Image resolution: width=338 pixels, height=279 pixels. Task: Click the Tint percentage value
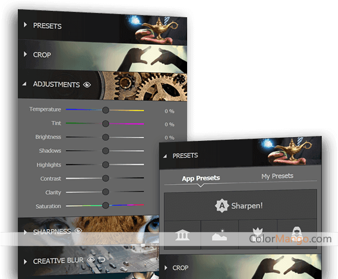point(169,125)
